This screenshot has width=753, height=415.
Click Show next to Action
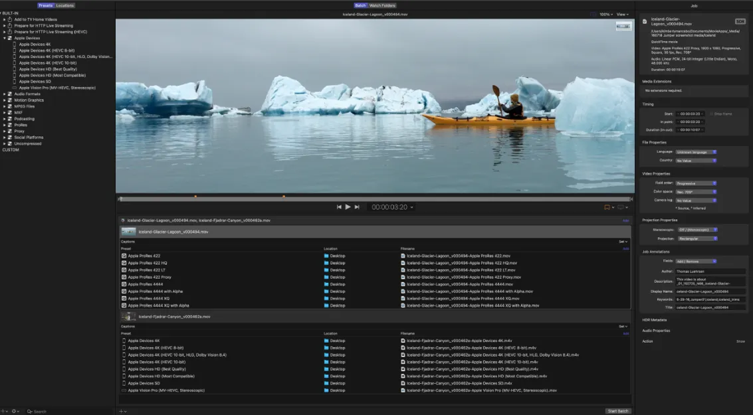click(x=740, y=341)
